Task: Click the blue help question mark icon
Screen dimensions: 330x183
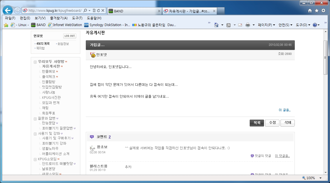Action: (x=315, y=25)
